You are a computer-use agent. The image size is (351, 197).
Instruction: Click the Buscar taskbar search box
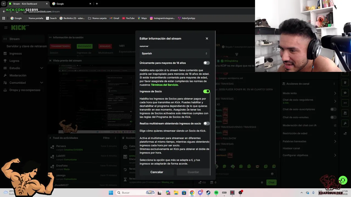pyautogui.click(x=136, y=193)
